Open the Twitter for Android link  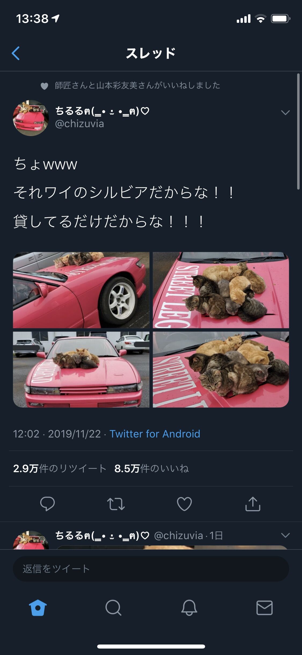(155, 434)
